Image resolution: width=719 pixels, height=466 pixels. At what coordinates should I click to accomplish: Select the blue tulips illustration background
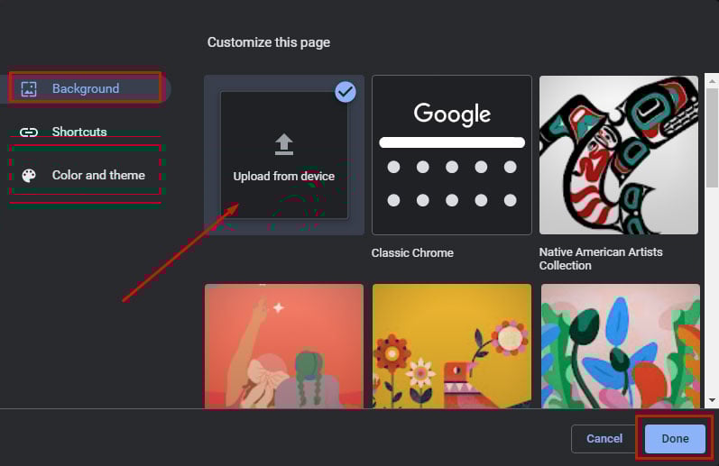(x=621, y=346)
